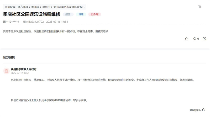The height and width of the screenshot is (117, 210).
Task: Mark the reply helpful with thumbs-up
Action: 203,110
